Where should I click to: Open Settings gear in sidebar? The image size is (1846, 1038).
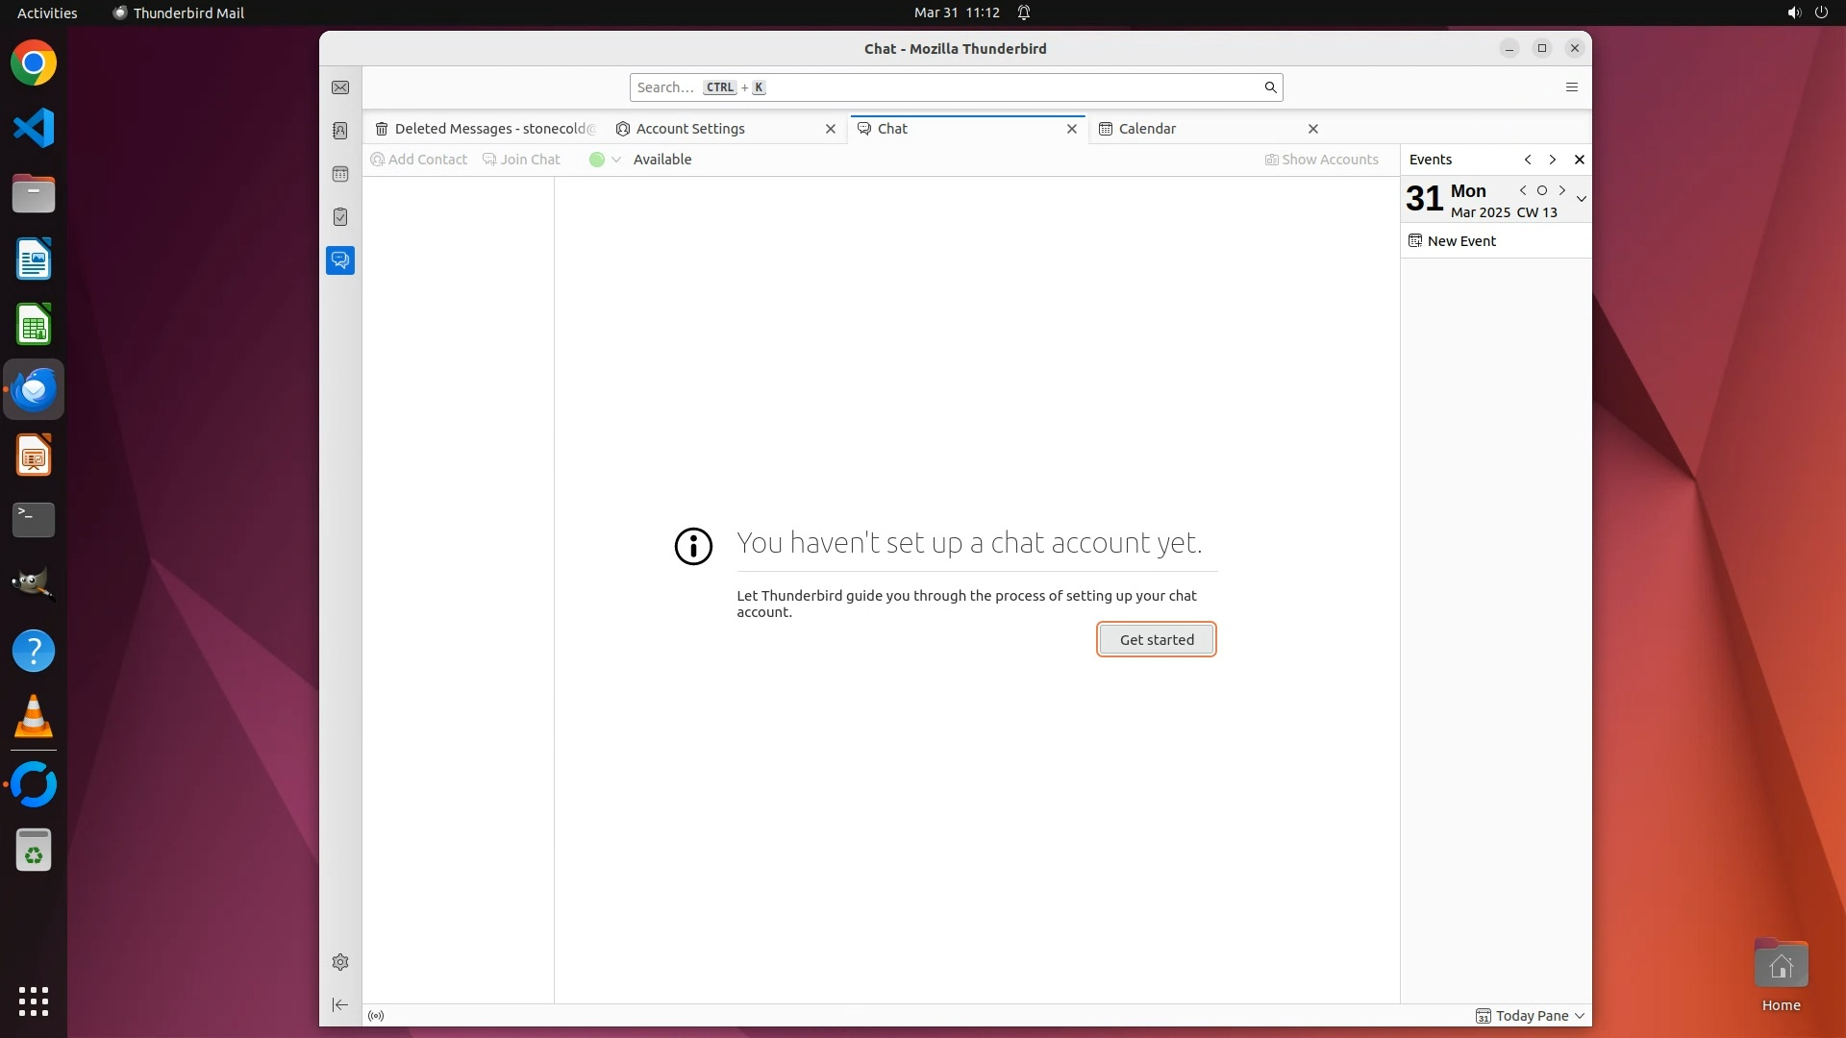point(340,962)
